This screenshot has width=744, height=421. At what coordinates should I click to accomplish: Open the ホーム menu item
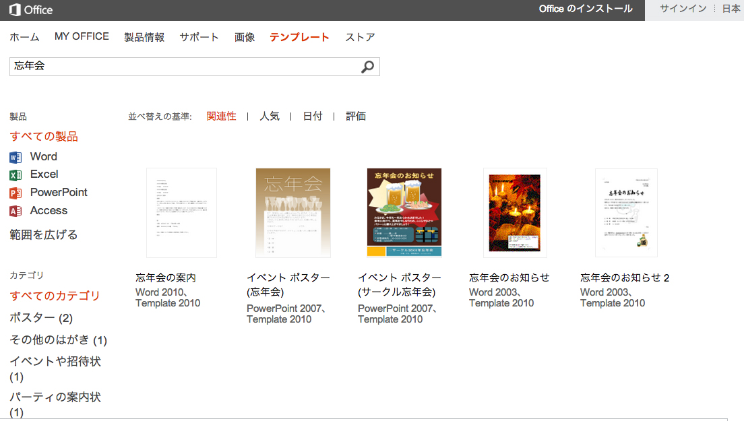click(24, 37)
